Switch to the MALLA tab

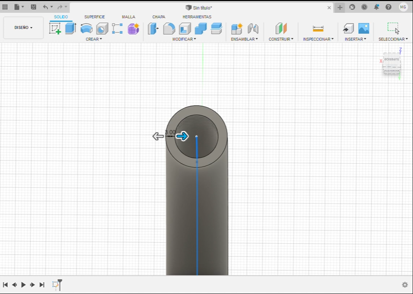click(x=129, y=17)
